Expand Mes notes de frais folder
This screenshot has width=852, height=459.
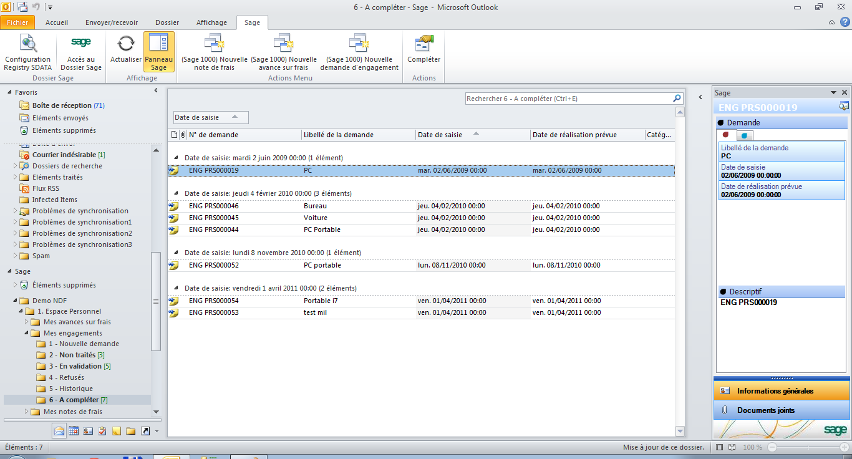click(27, 412)
